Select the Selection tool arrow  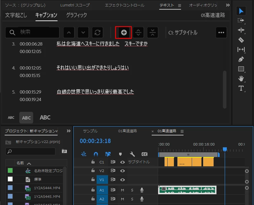(241, 11)
